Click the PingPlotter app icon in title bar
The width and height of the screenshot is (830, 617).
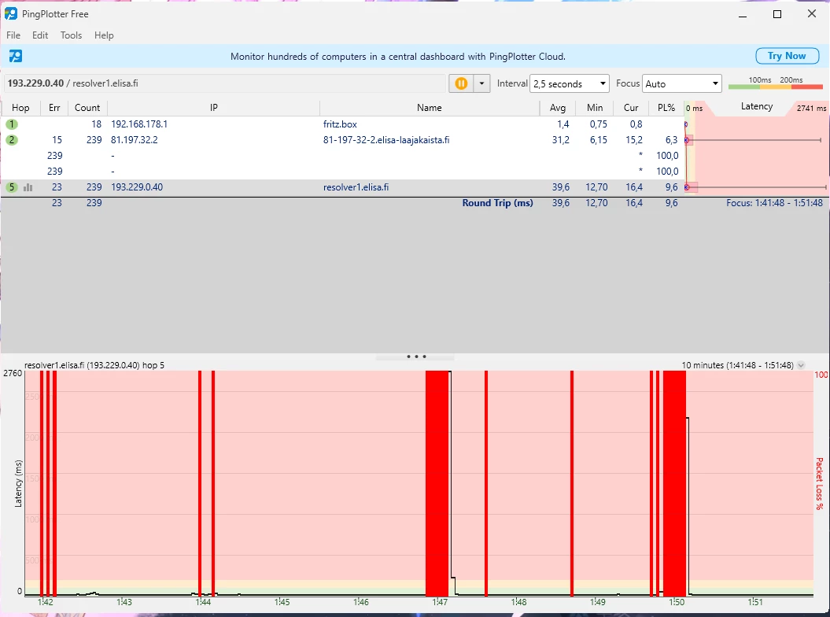click(x=11, y=13)
